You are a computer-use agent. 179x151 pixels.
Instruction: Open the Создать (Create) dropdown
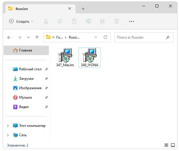21,21
